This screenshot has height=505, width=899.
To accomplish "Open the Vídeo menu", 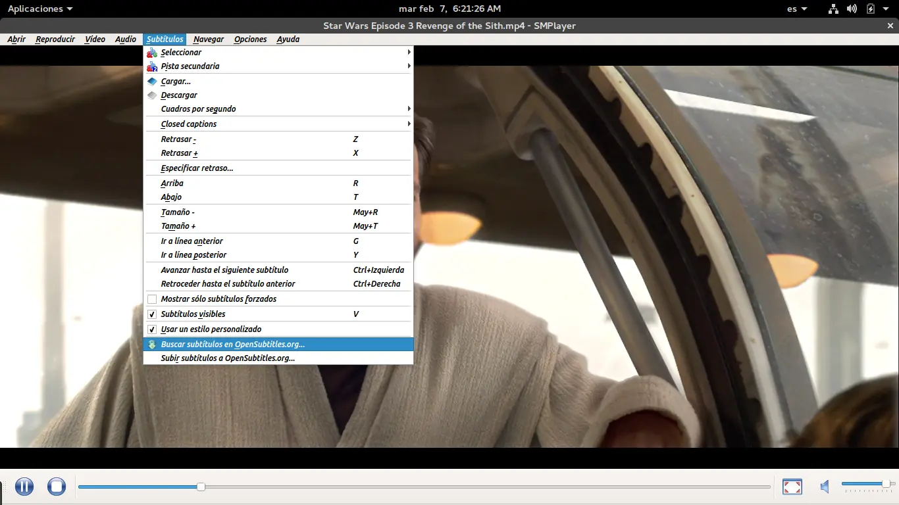I will coord(95,39).
